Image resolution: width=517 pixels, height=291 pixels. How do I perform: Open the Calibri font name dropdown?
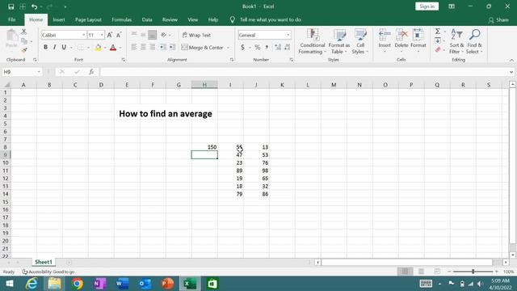[x=84, y=35]
